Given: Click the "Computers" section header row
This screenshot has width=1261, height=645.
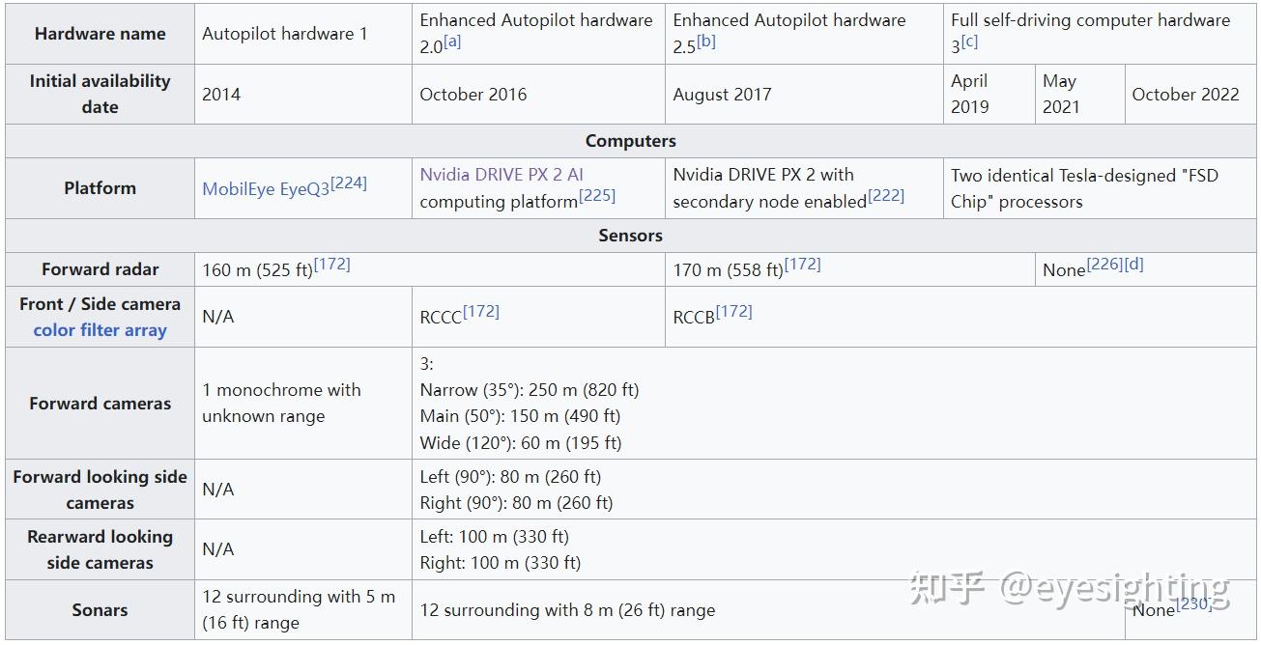Looking at the screenshot, I should [630, 141].
